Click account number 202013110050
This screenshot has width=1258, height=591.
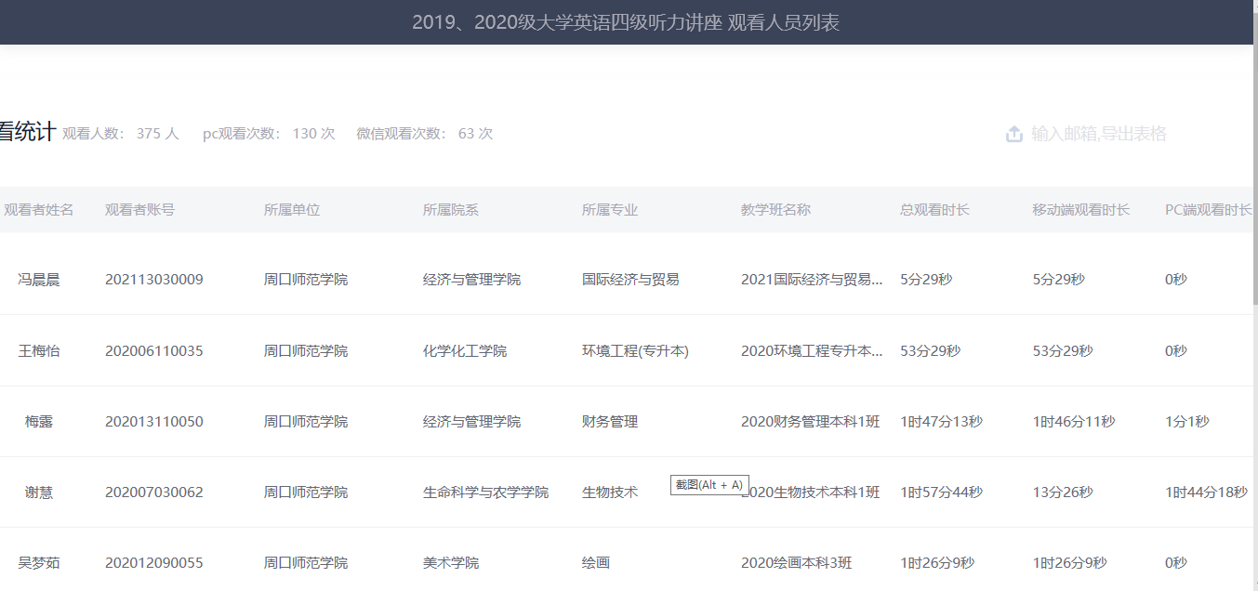(x=153, y=422)
